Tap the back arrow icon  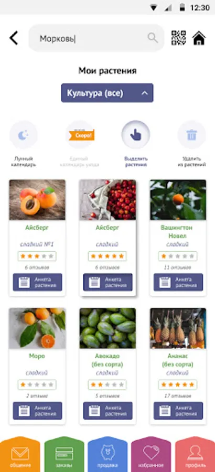[x=14, y=38]
